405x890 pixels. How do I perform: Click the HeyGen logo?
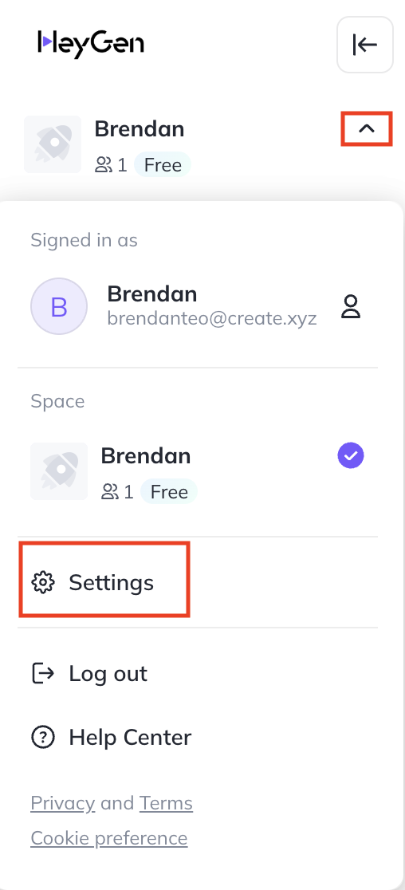91,44
